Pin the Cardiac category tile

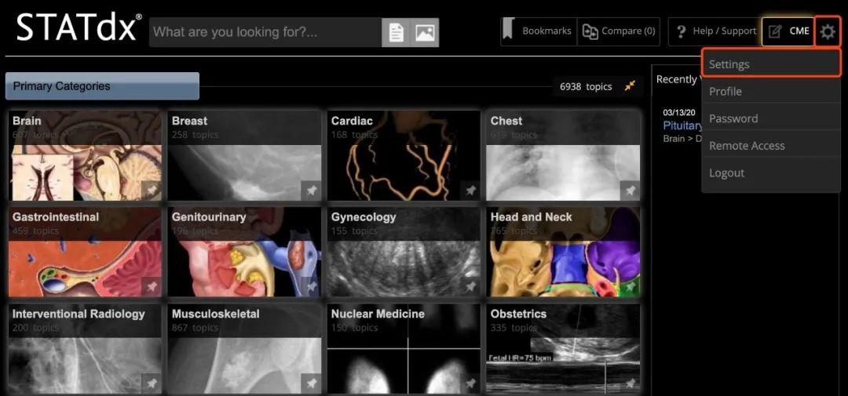tap(470, 190)
